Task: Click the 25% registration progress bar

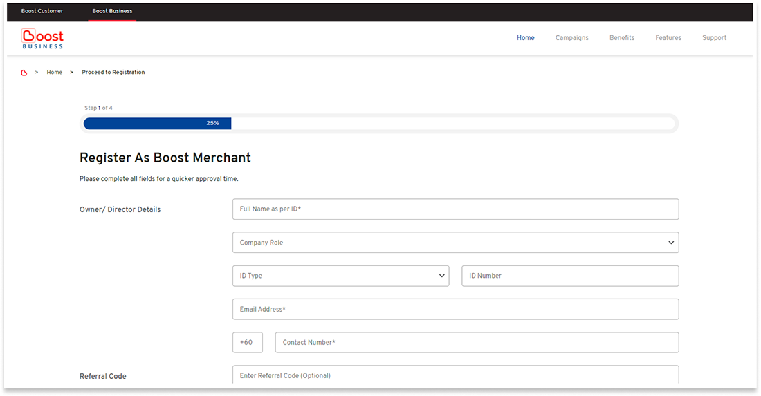Action: (379, 123)
